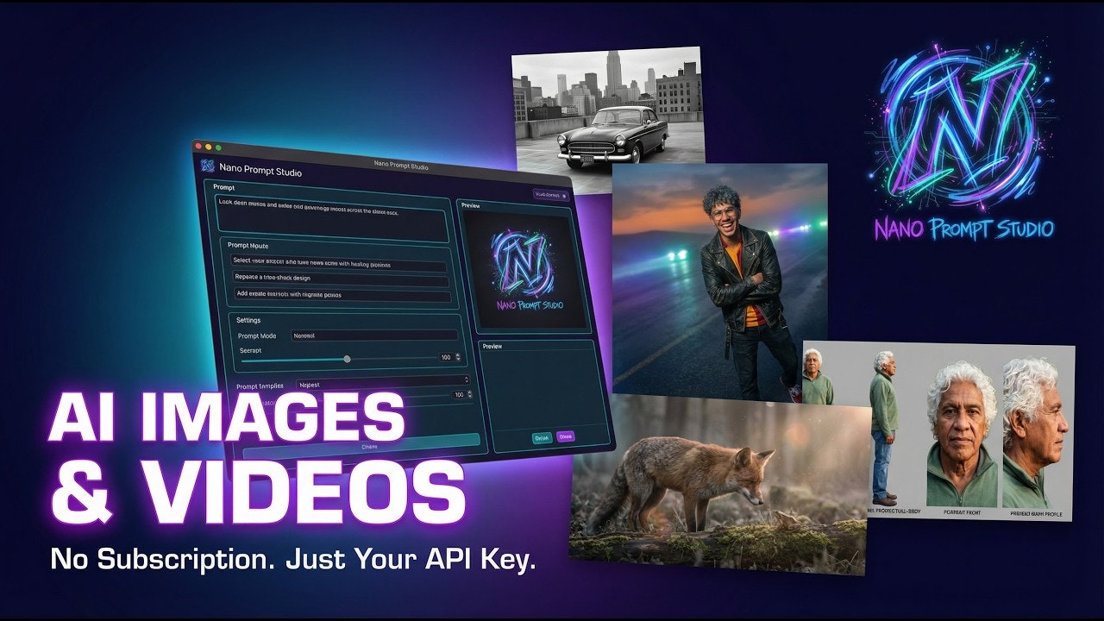The image size is (1104, 621).
Task: Click the small toggle button above the Preview panel
Action: click(550, 195)
